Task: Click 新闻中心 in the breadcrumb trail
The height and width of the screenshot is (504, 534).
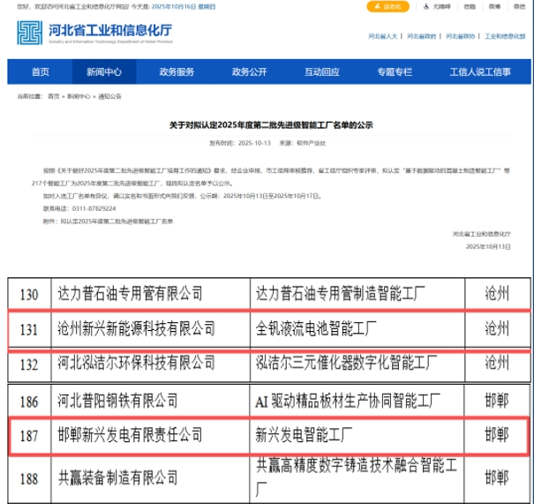Action: point(80,95)
